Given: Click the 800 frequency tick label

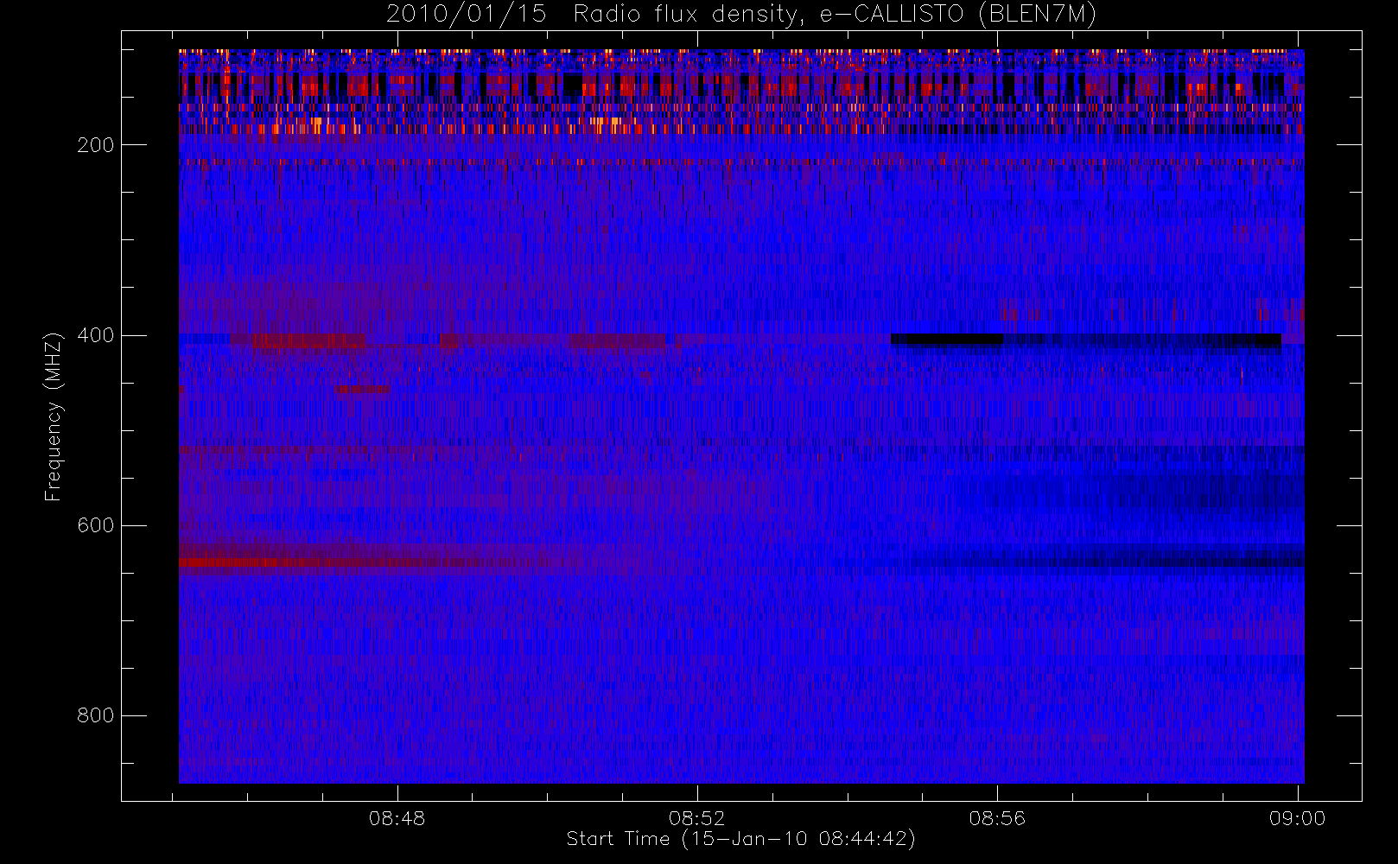Looking at the screenshot, I should click(95, 715).
